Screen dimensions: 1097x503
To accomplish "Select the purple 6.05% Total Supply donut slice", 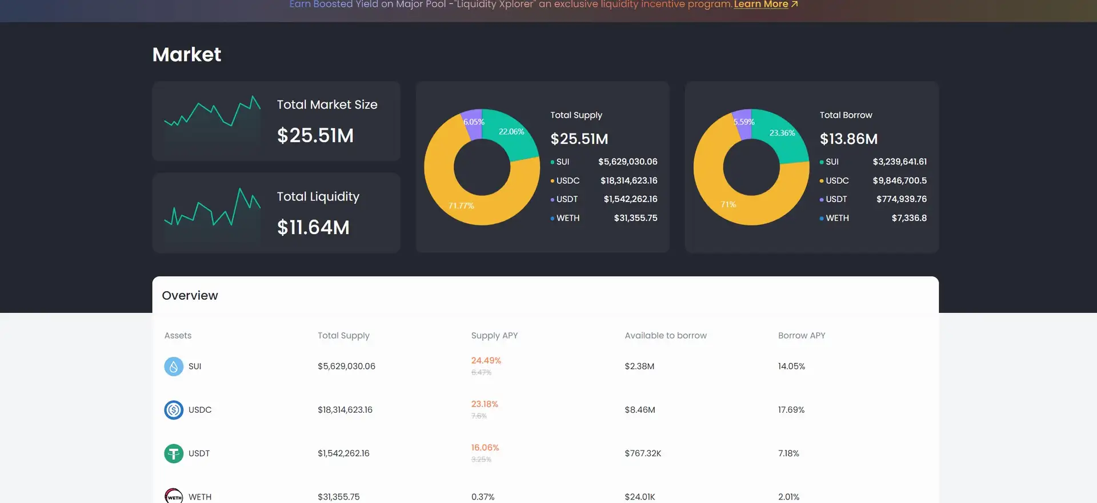I will 473,122.
